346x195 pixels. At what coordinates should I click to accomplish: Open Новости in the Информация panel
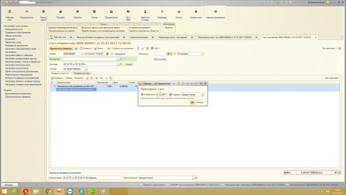tap(169, 28)
